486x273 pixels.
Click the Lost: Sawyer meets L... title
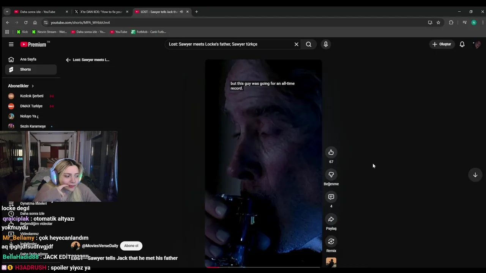pos(91,60)
